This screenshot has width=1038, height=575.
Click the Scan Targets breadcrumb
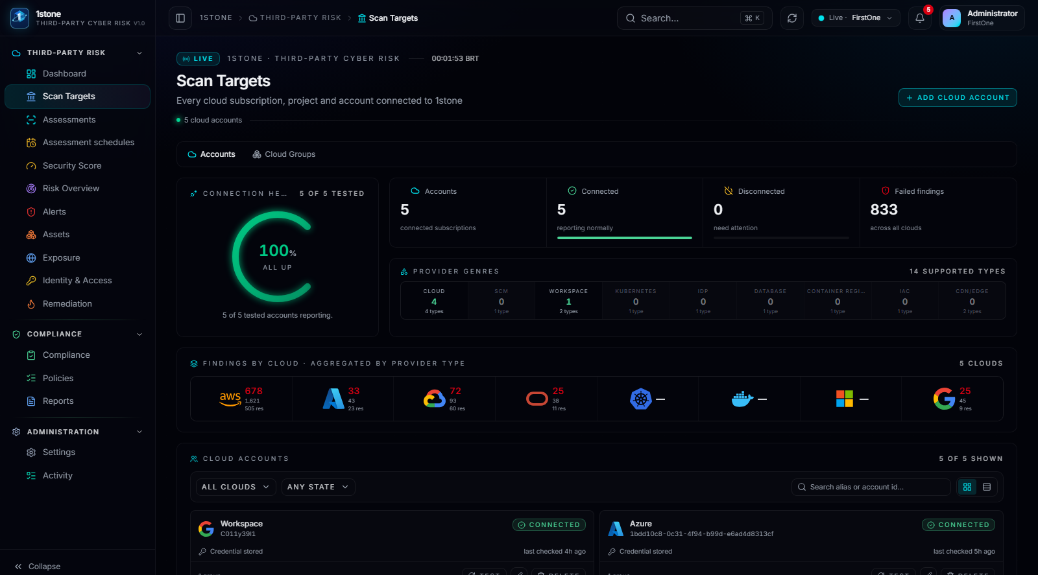(388, 18)
